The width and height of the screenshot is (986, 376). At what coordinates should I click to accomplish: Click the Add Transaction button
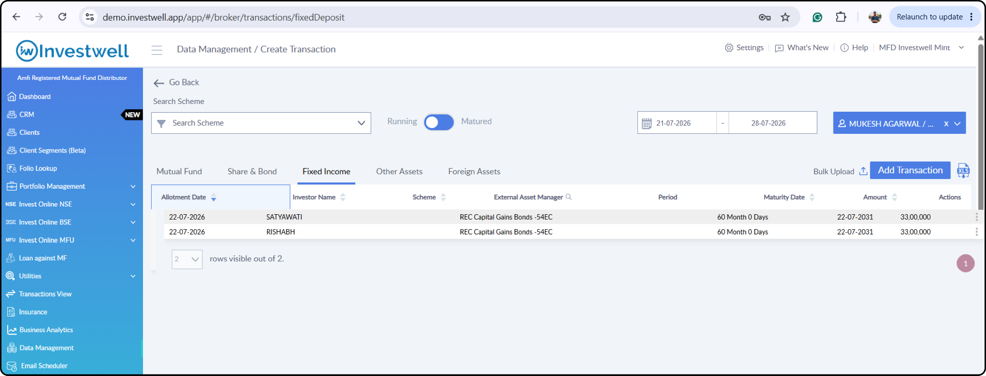(x=910, y=170)
